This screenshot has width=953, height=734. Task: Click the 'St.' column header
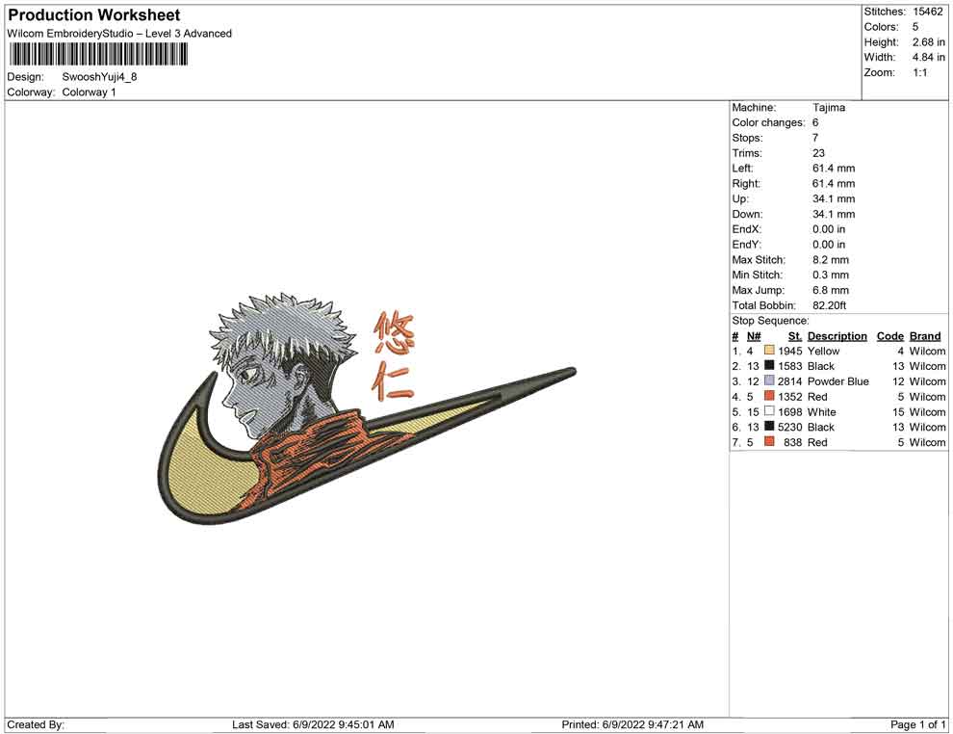click(795, 335)
